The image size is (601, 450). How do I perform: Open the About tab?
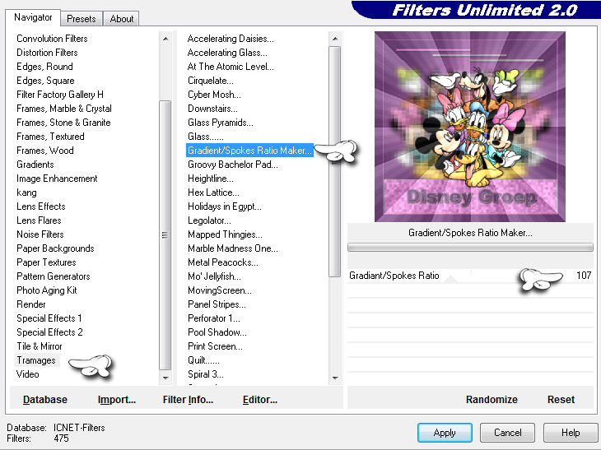pos(122,19)
